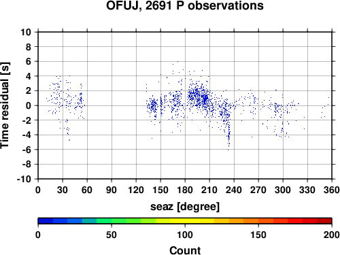
Task: Click the y-axis tick label '10'
Action: click(x=26, y=32)
